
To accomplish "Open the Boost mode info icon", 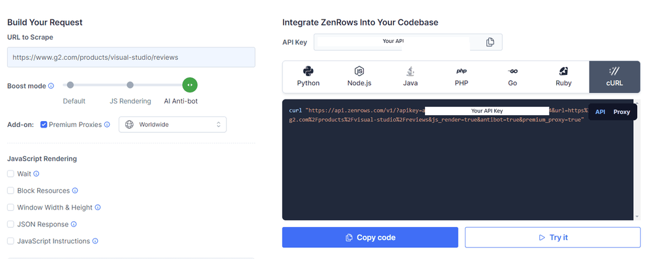I will (51, 86).
